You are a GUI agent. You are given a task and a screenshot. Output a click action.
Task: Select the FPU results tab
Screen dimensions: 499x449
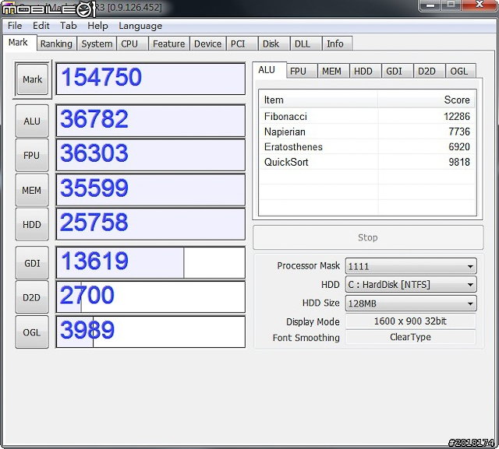pos(298,71)
